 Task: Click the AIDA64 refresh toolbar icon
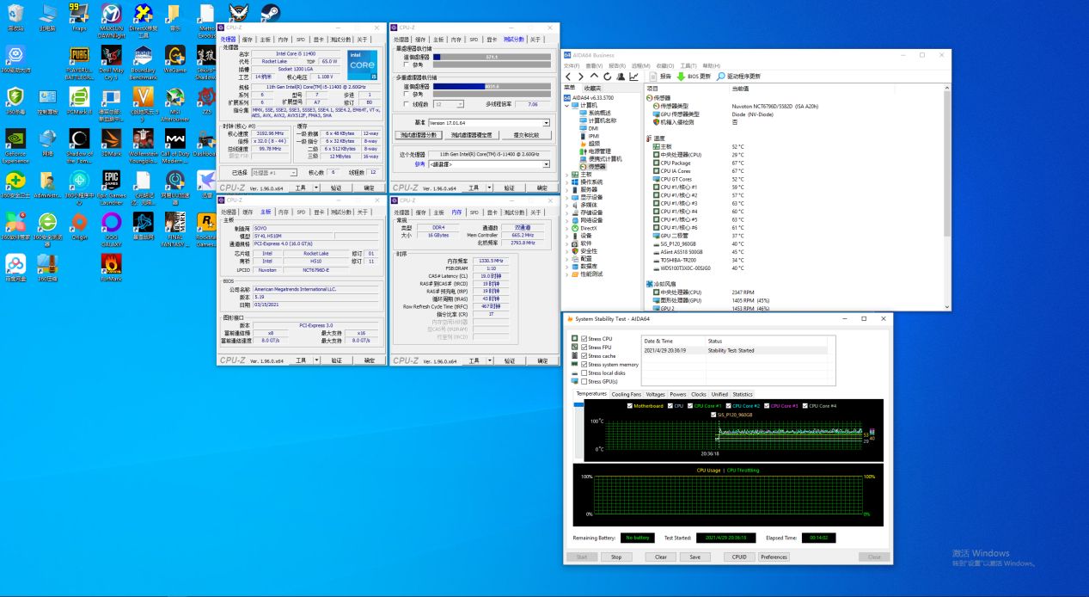pyautogui.click(x=607, y=77)
